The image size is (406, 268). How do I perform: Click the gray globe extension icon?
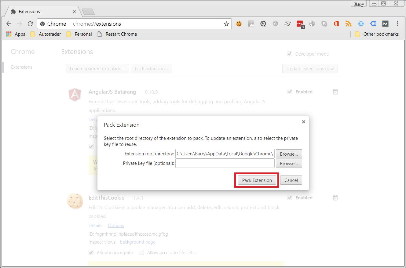(x=312, y=24)
